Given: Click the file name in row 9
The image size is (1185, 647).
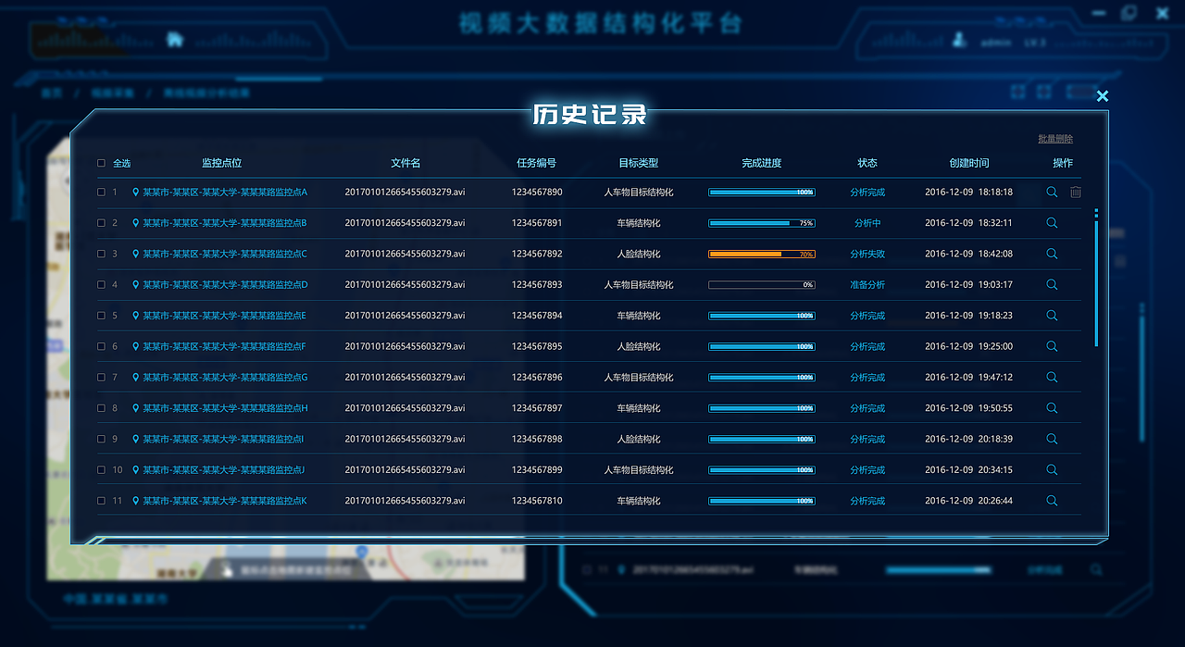Looking at the screenshot, I should 405,439.
